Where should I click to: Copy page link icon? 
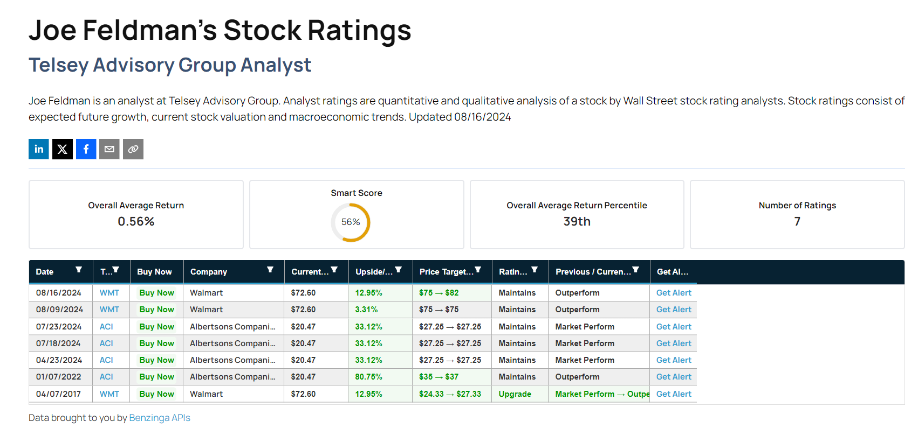(133, 149)
